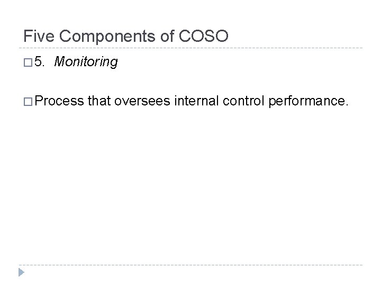381x286 pixels.
Task: Click the blue triangle arrow at slide bottom
Action: [x=21, y=273]
